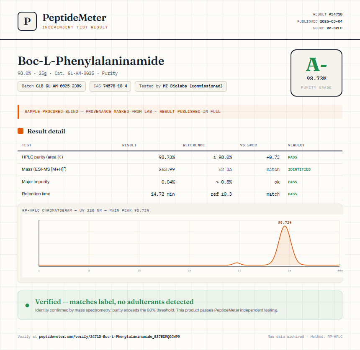This screenshot has width=360, height=350.
Task: Click the VS SPEC column header
Action: click(x=248, y=145)
